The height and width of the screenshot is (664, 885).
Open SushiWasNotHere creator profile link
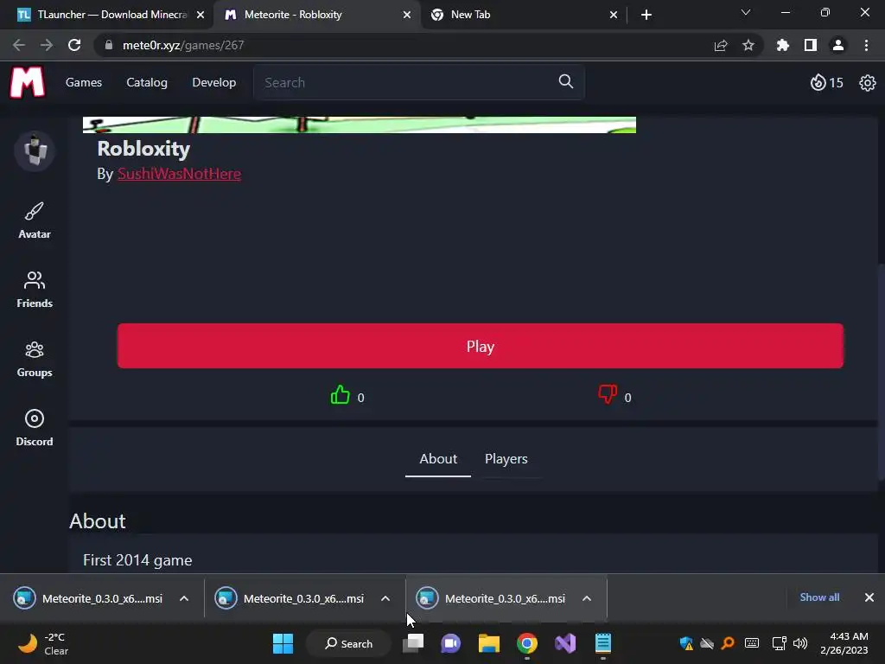click(x=179, y=174)
